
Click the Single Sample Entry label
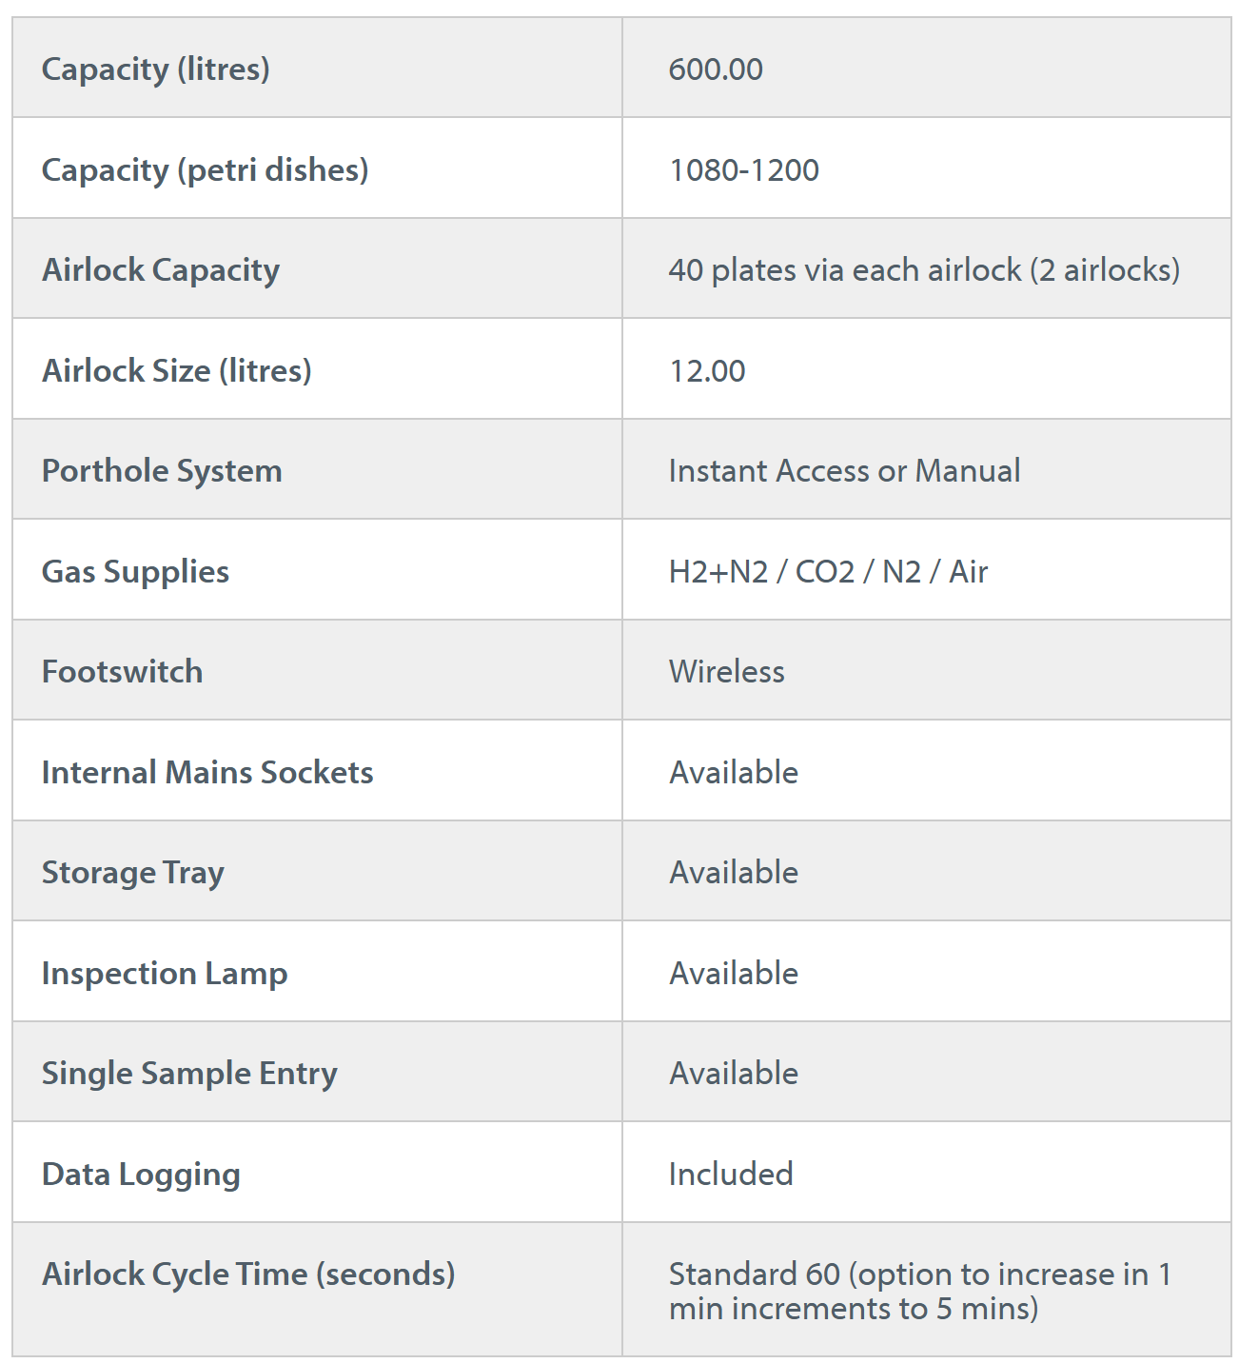pos(189,1075)
